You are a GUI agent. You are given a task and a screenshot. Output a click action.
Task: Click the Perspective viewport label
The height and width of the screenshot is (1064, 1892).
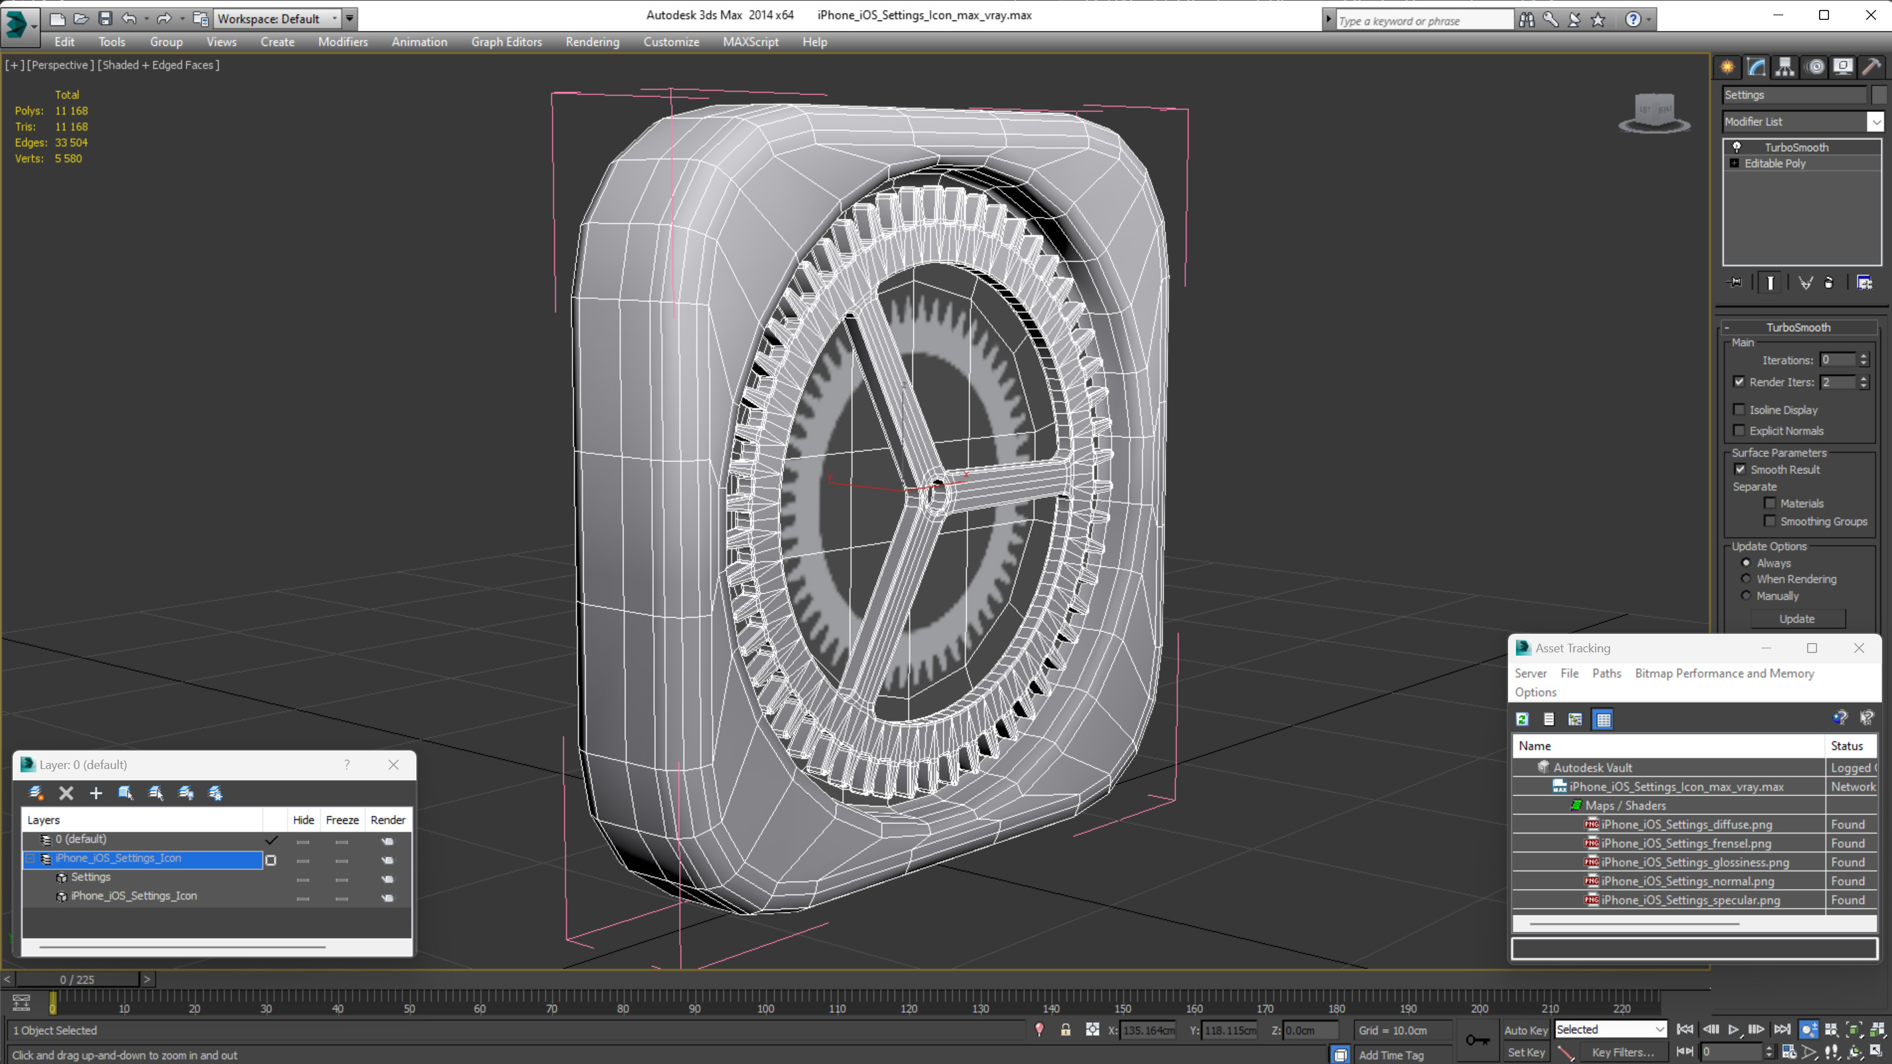pos(60,64)
